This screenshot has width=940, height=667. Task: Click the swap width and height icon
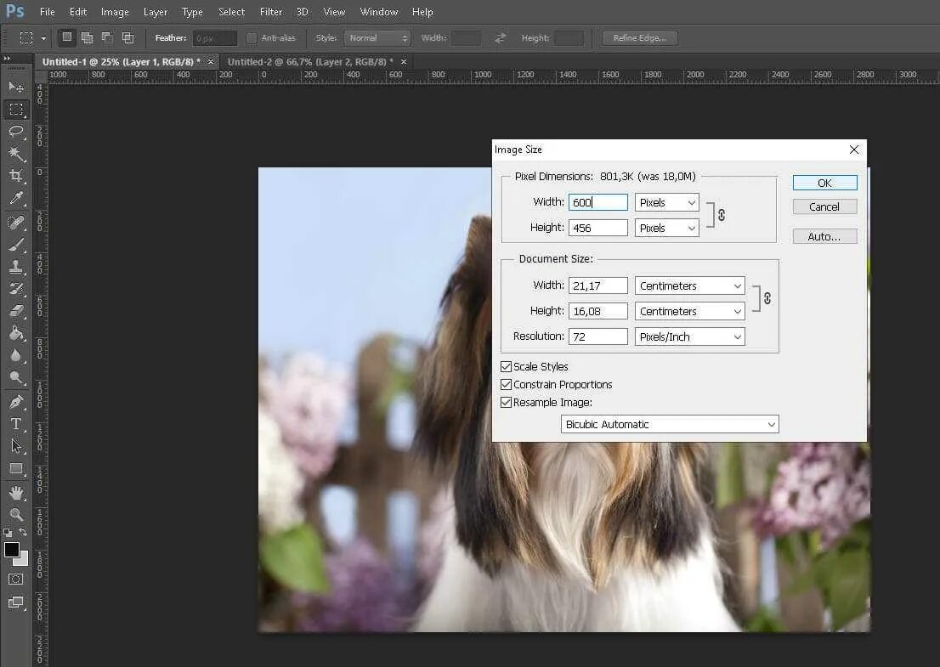[x=500, y=37]
